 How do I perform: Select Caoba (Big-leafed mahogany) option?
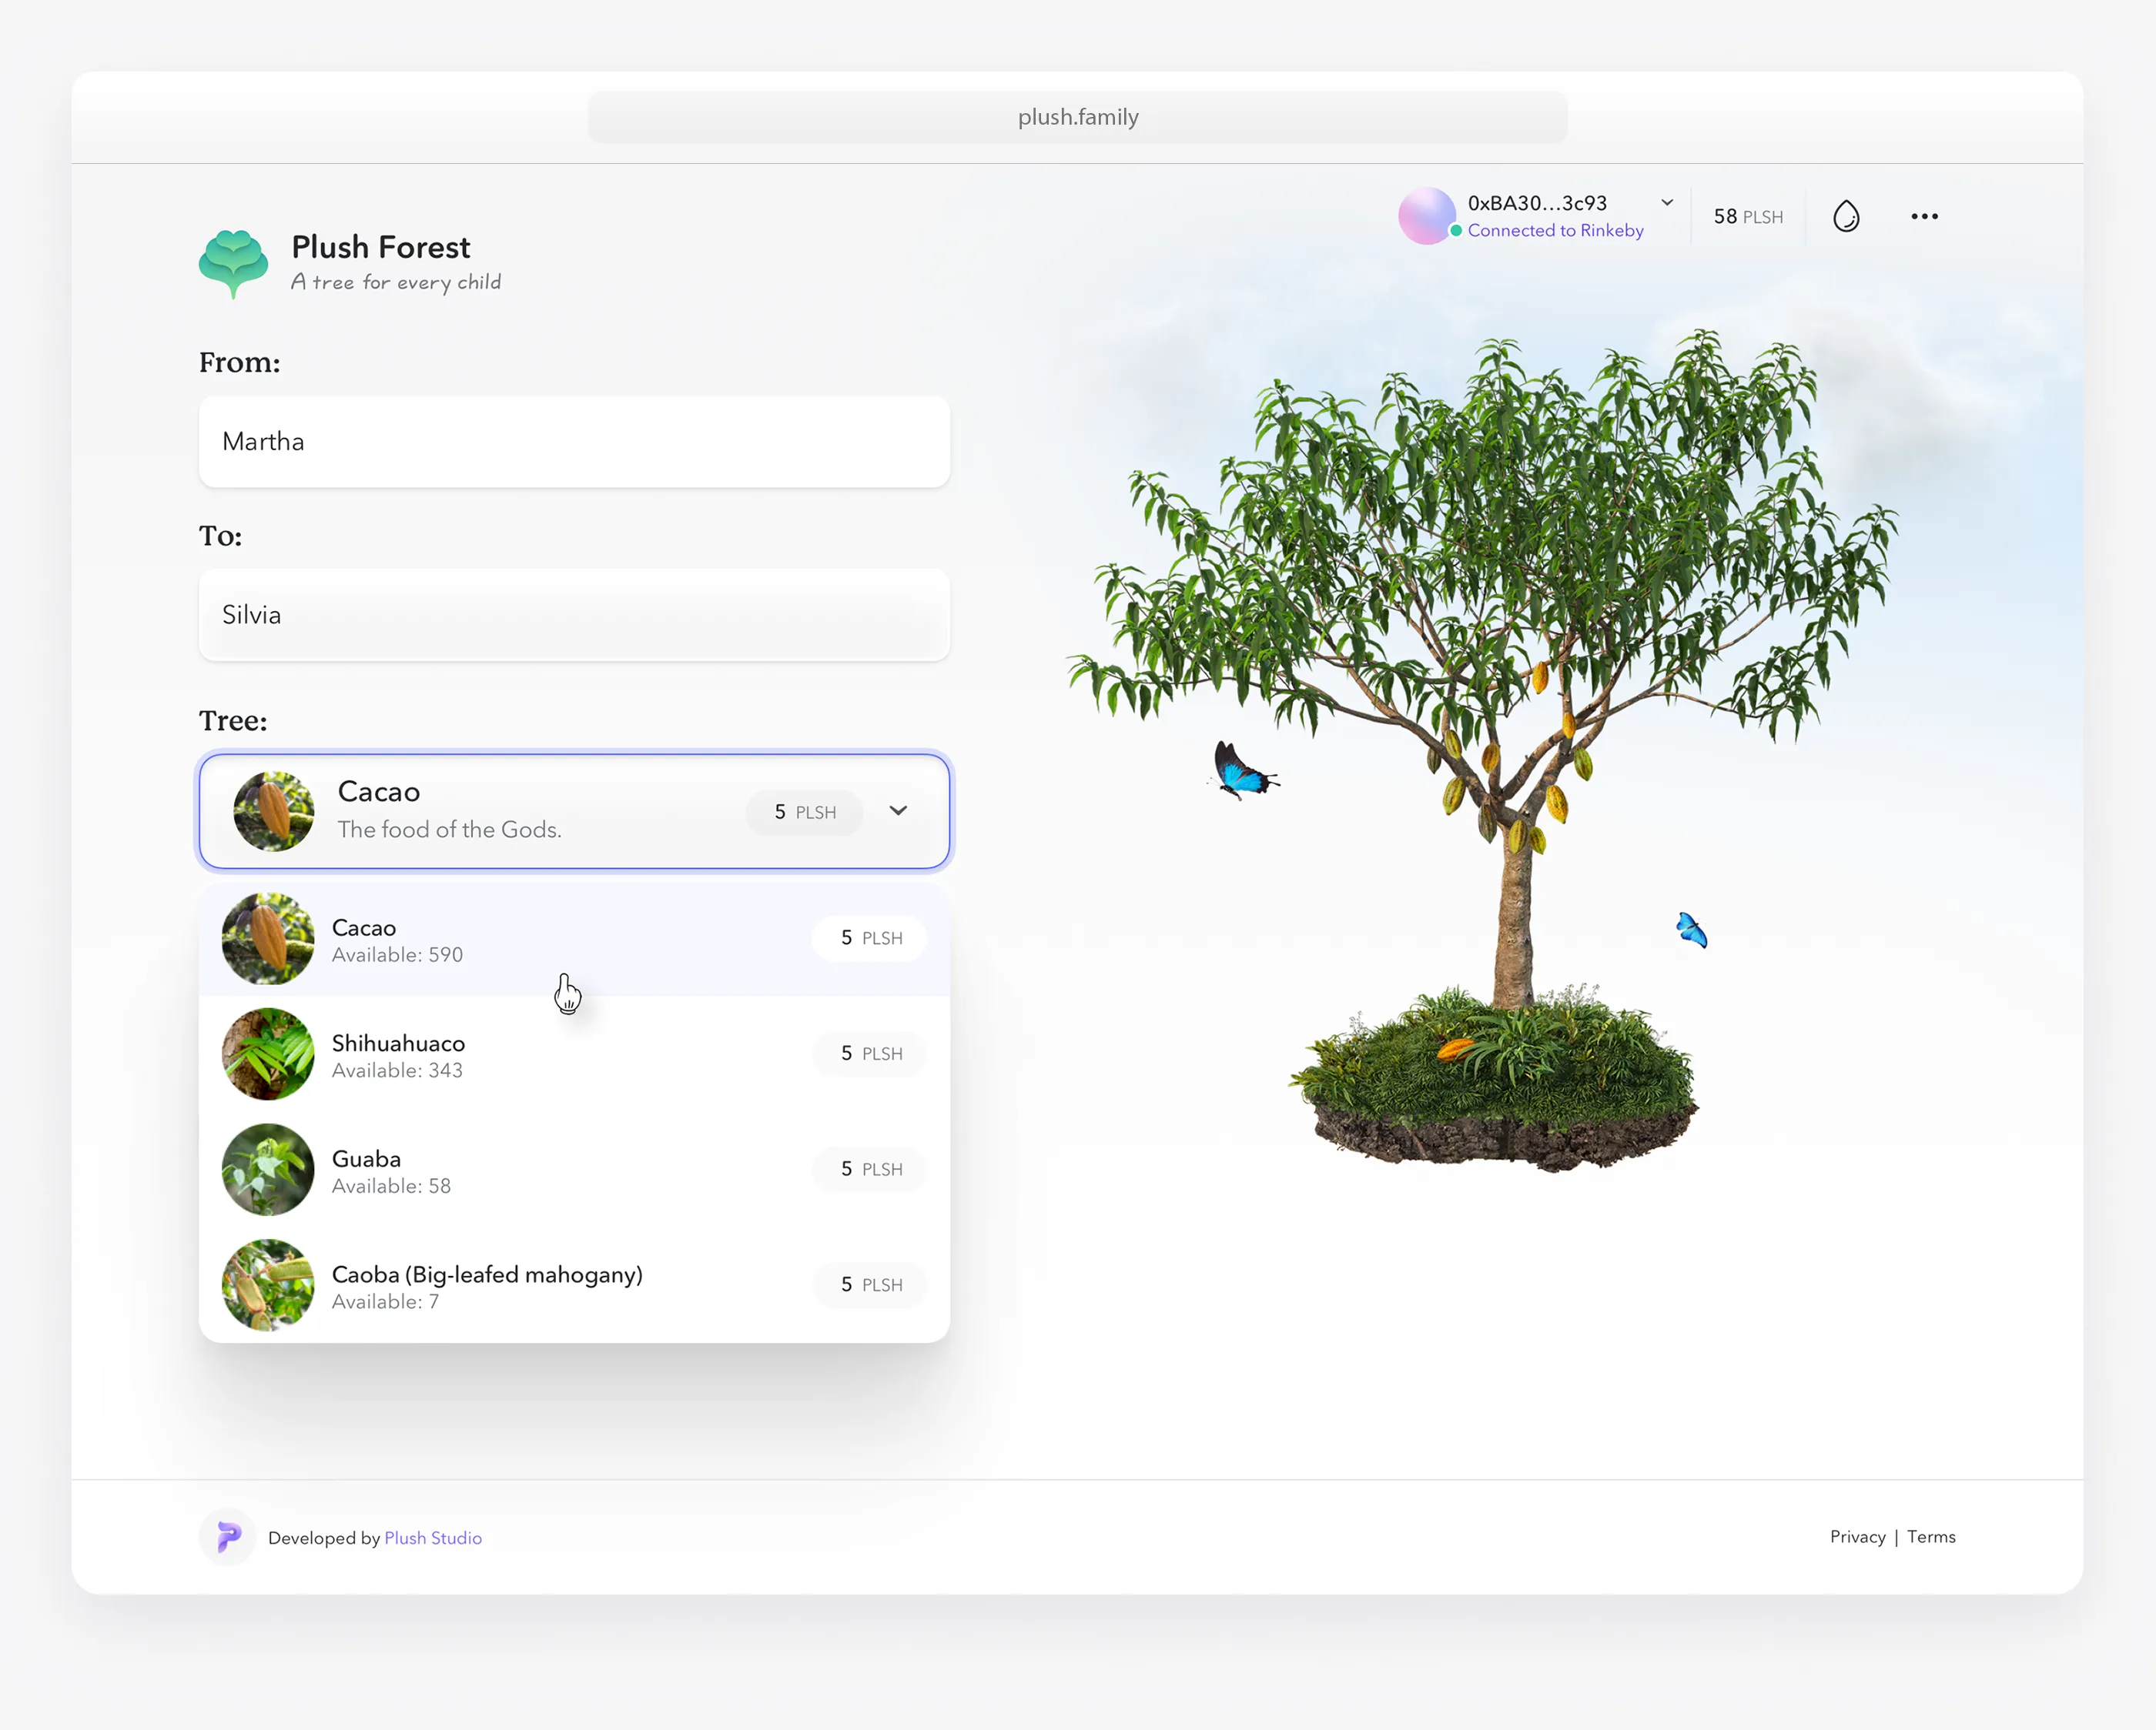pyautogui.click(x=487, y=1275)
